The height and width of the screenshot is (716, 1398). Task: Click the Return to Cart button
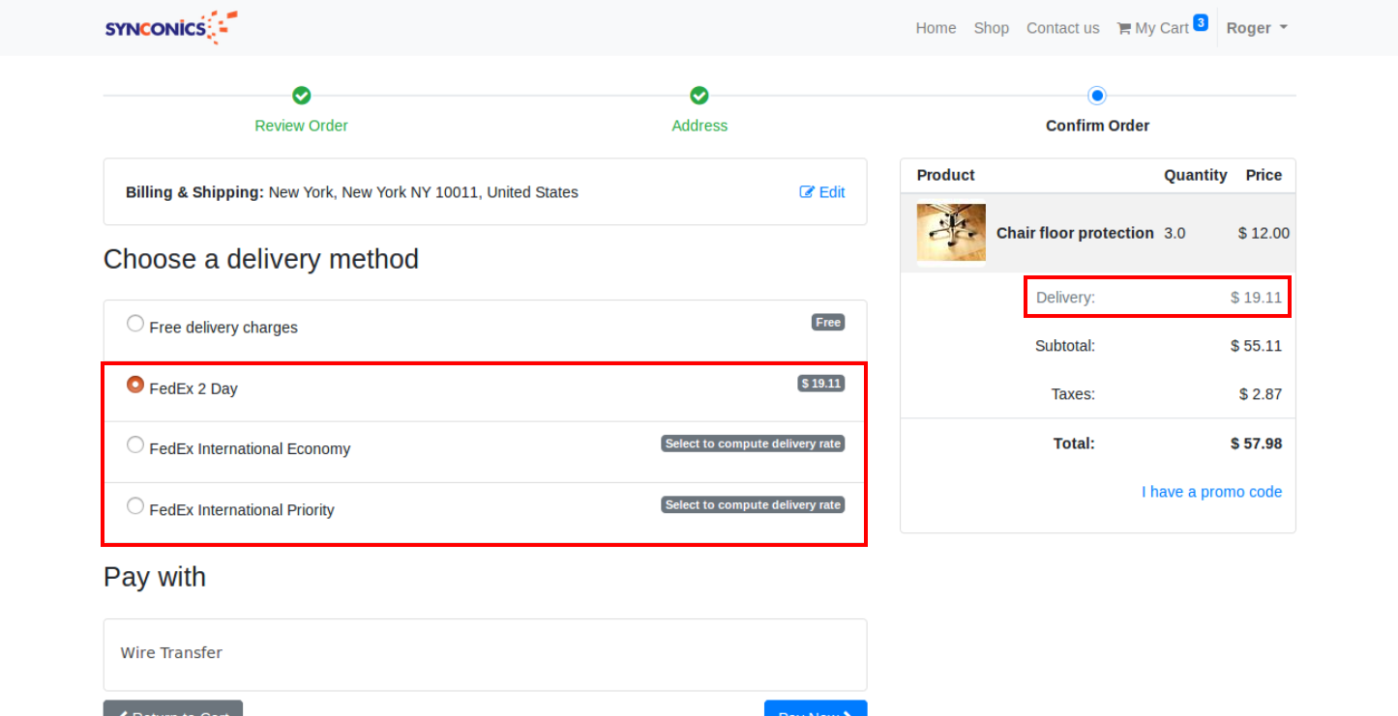click(x=173, y=709)
